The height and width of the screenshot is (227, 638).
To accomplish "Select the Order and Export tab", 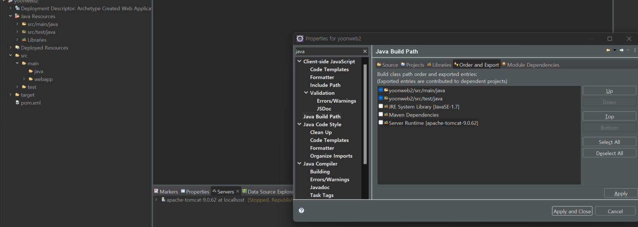I will (x=476, y=64).
